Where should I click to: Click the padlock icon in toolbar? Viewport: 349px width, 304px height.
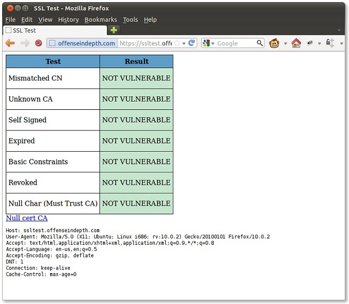(330, 43)
